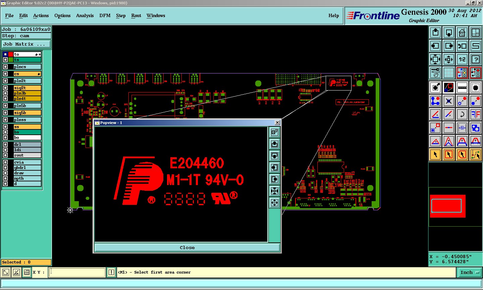Viewport: 483px width, 290px height.
Task: Click the polygon area select tool
Action: coord(462,155)
